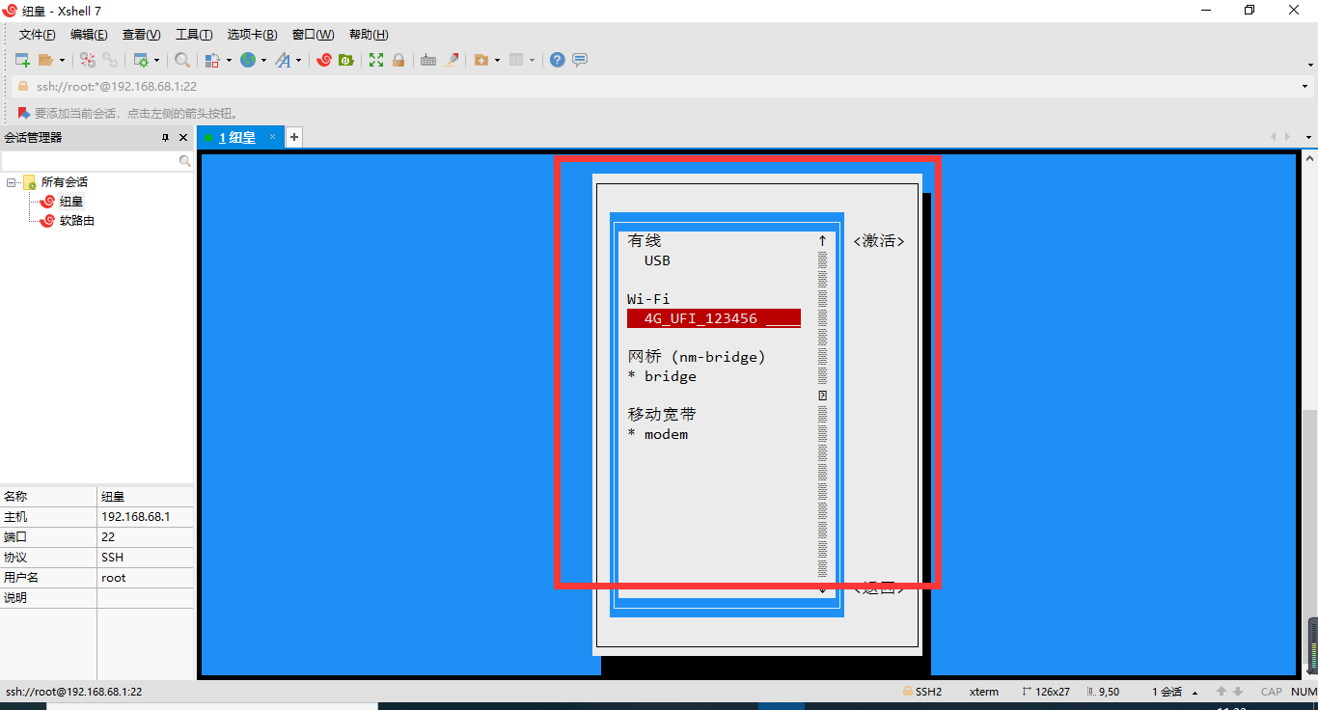
Task: Click the Color scheme toolbar icon
Action: pyautogui.click(x=213, y=60)
